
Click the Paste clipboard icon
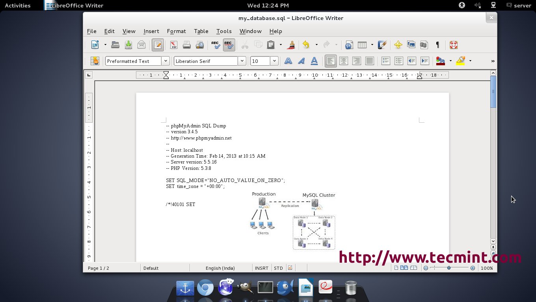(x=271, y=45)
